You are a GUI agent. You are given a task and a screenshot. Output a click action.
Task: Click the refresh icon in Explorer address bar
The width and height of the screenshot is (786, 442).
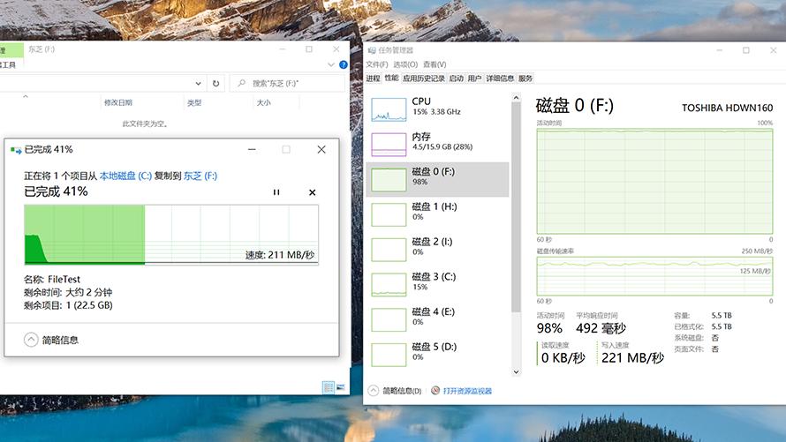[216, 84]
